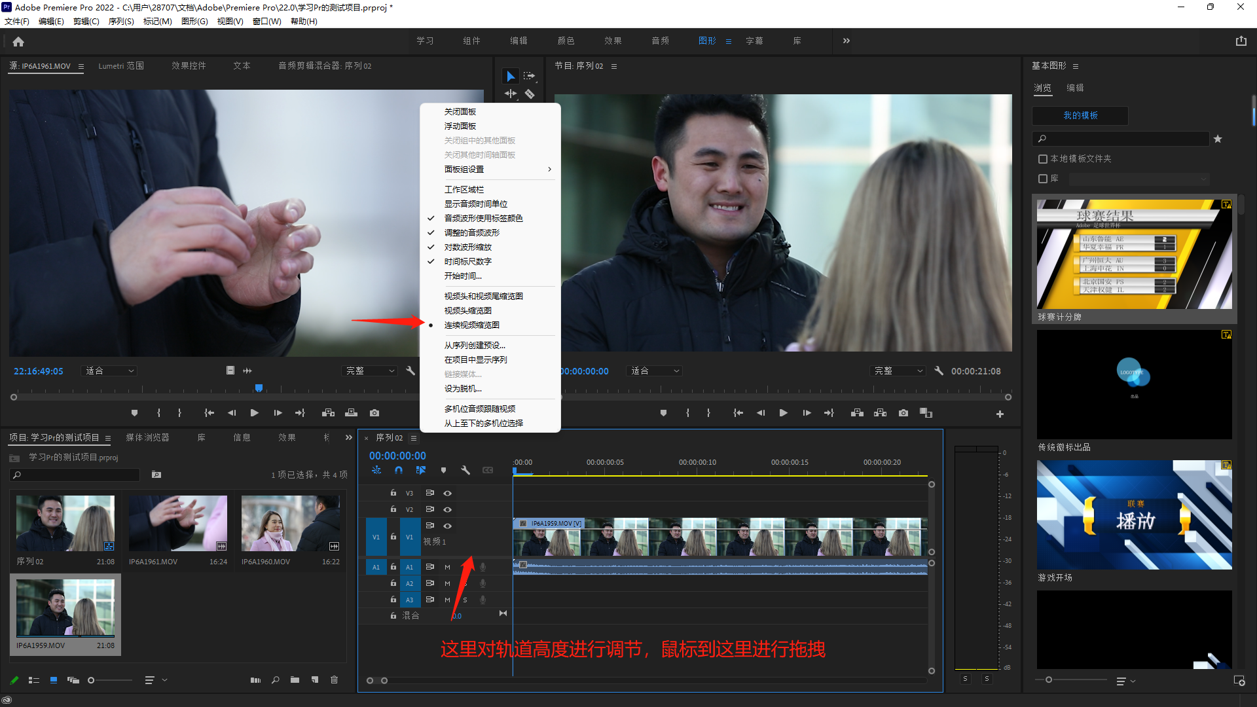Add marker in Source monitor
Image resolution: width=1257 pixels, height=707 pixels.
point(134,412)
